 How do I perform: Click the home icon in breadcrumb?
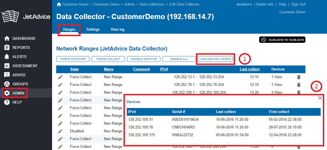point(59,4)
